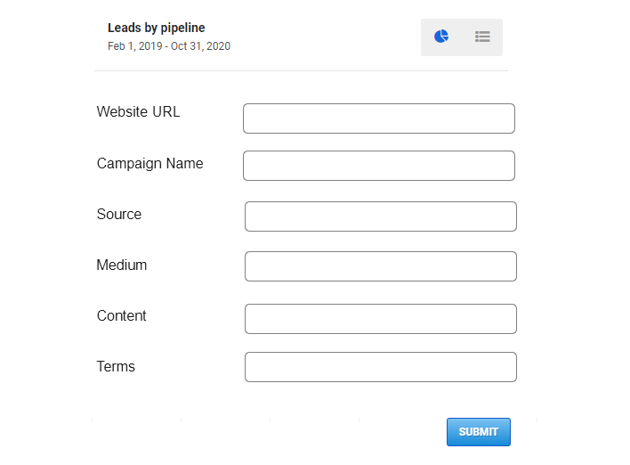Click the Medium label text
This screenshot has width=630, height=465.
click(122, 265)
